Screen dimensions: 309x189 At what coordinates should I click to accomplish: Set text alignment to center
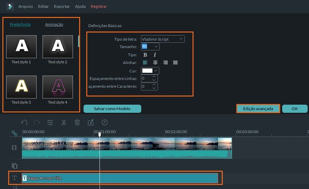point(155,63)
